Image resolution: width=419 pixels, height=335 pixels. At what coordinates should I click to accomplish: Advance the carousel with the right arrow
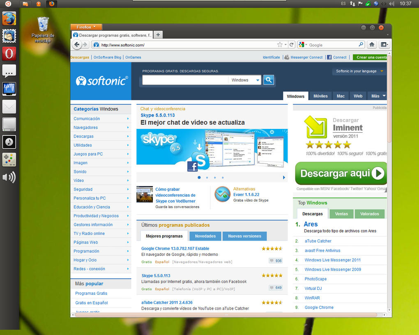pos(284,177)
